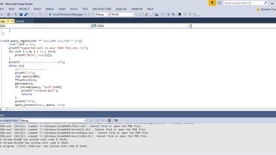This screenshot has height=155, width=276.
Task: Click the Go to Next Message icon
Action: tap(103, 121)
